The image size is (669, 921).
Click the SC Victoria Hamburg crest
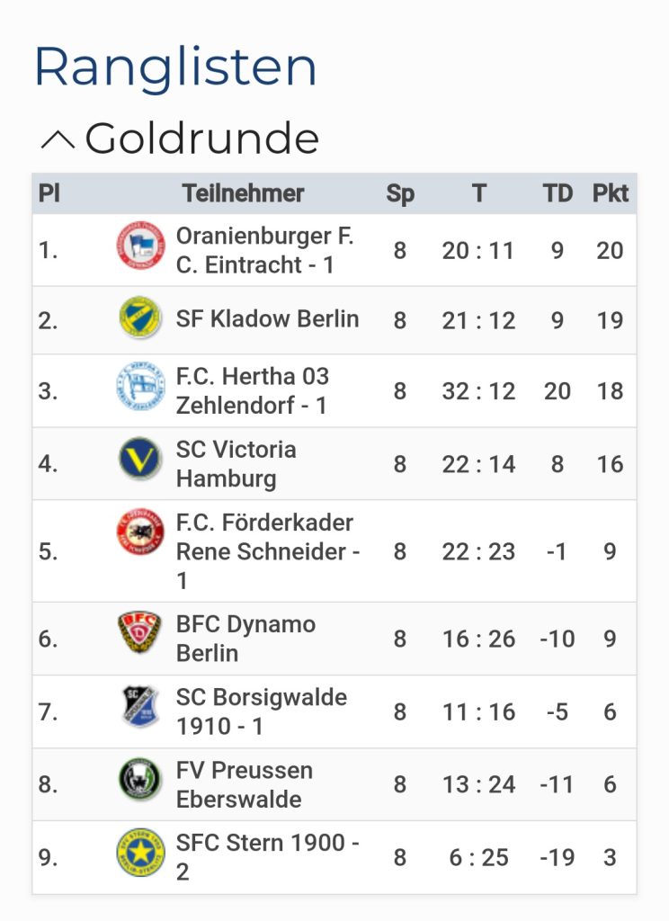140,460
